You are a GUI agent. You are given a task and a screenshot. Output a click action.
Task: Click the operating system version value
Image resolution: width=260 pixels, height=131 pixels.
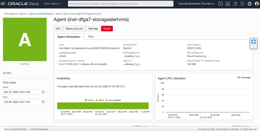coord(83,64)
